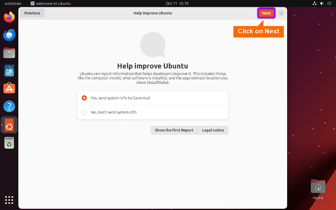The image size is (336, 210).
Task: Open LibreOffice Writer from the dock
Action: point(9,71)
